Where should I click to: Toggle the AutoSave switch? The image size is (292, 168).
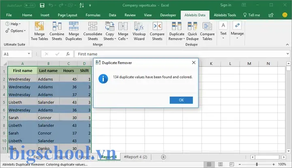[x=30, y=5]
